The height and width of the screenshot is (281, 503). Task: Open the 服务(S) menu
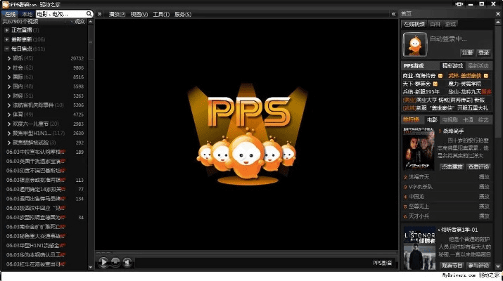tap(183, 15)
